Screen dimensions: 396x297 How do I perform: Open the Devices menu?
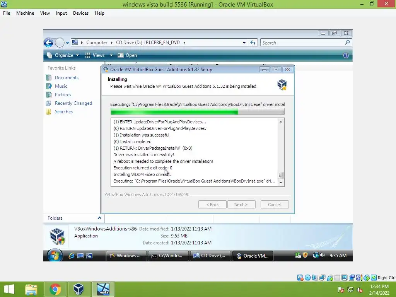(81, 13)
